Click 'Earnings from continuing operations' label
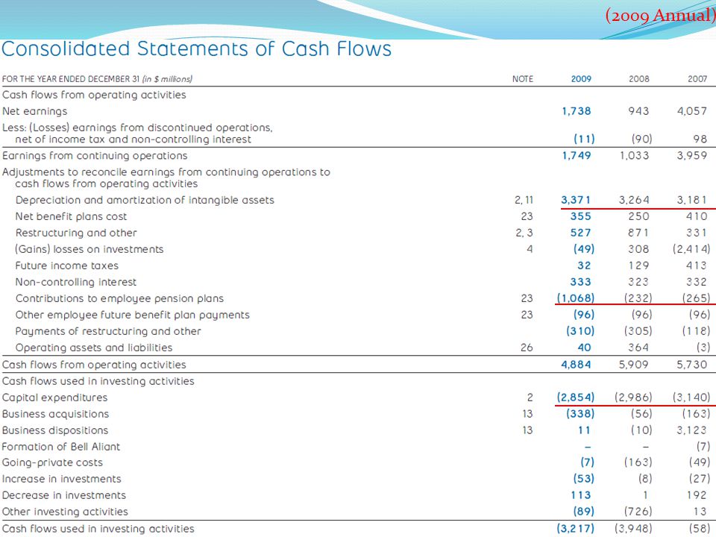The image size is (716, 537). pyautogui.click(x=95, y=156)
